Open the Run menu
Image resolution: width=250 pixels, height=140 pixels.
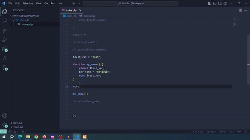[x=53, y=3]
